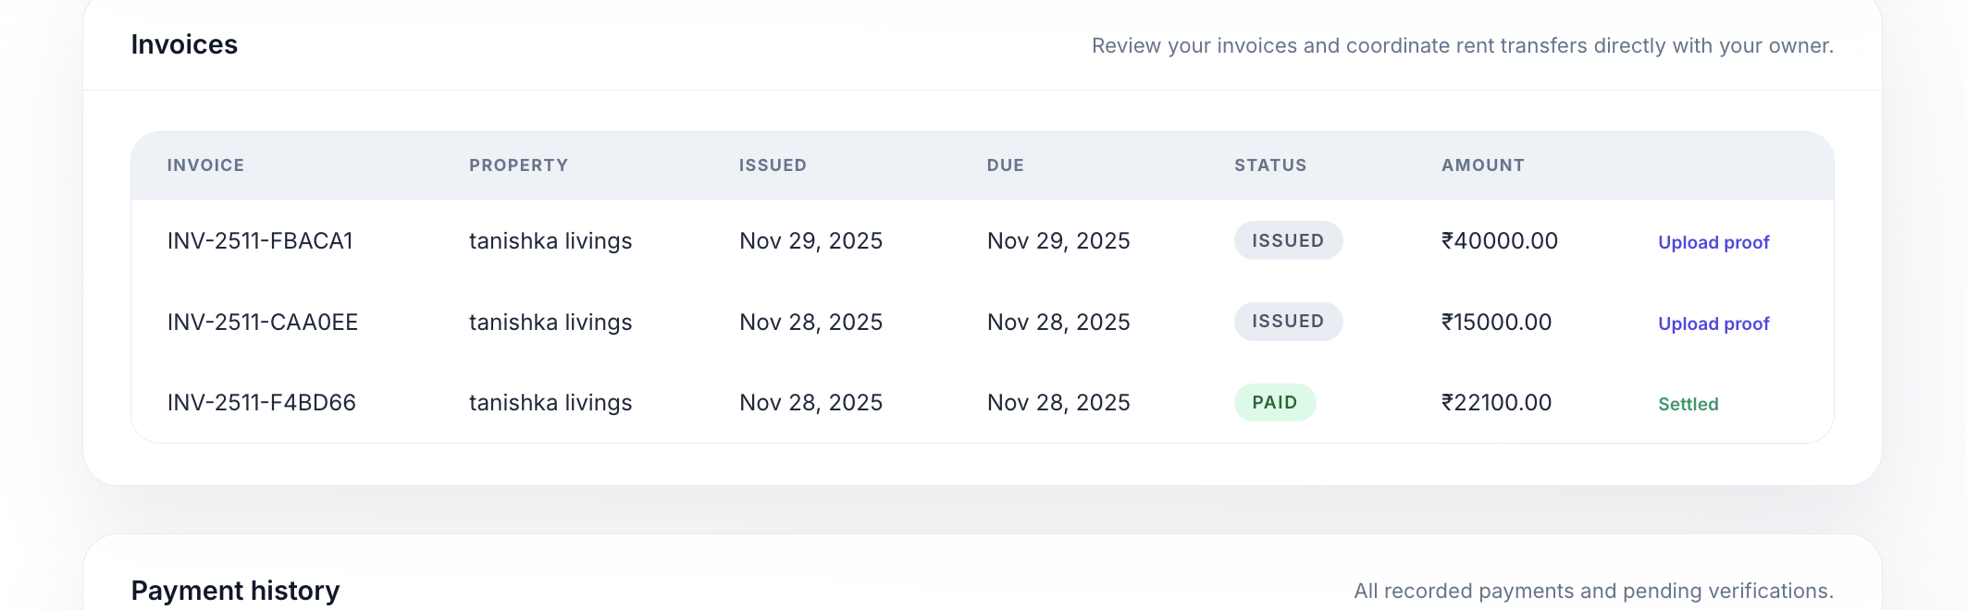Click the Payment history heading
1967x610 pixels.
pyautogui.click(x=235, y=590)
